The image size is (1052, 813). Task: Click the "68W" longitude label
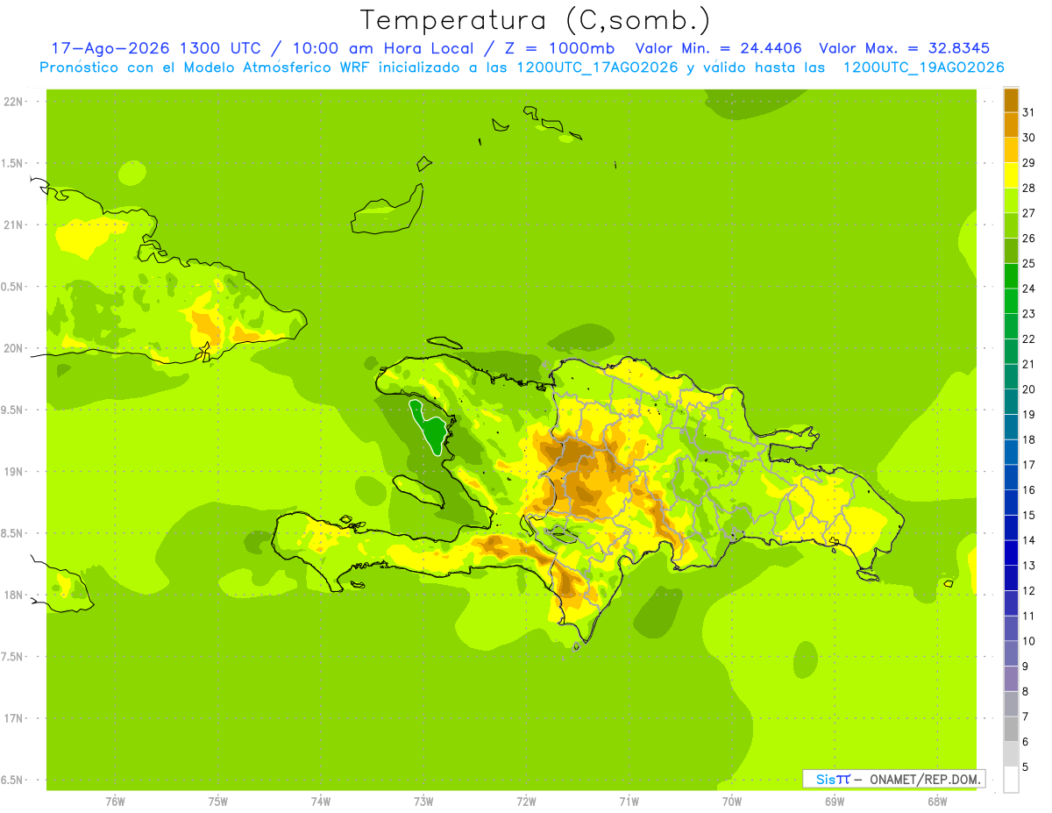pyautogui.click(x=937, y=801)
